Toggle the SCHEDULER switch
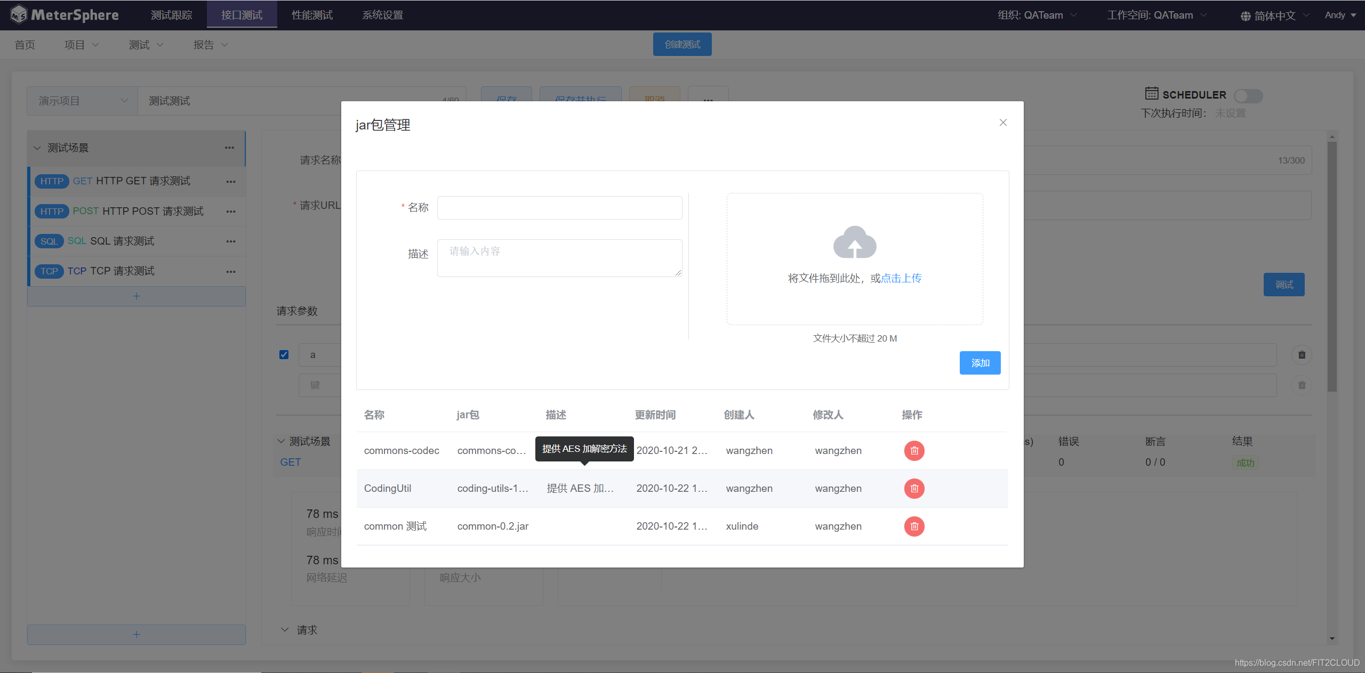Viewport: 1365px width, 673px height. tap(1248, 95)
